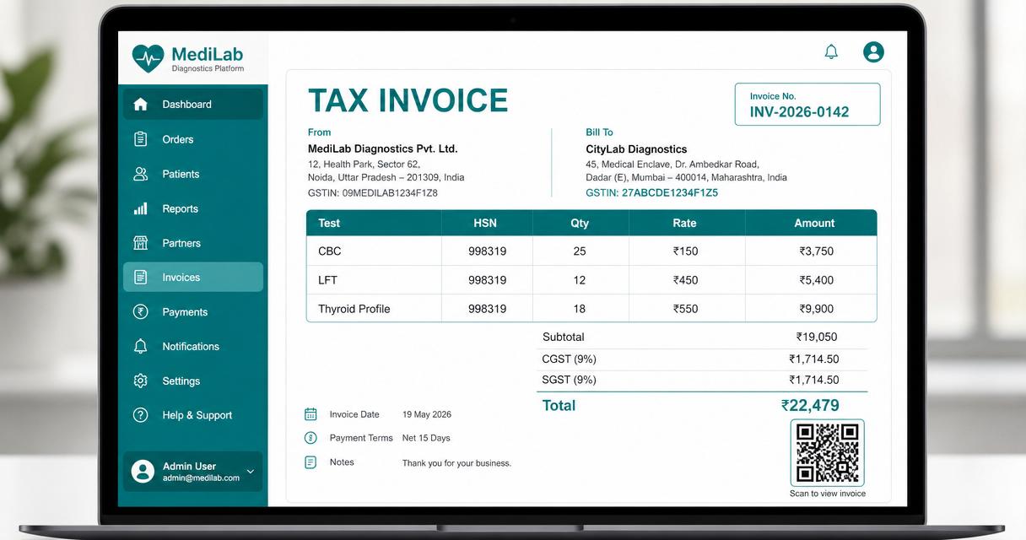Click the GSTIN 27ABCDE1234F1Z5 text

pos(652,192)
